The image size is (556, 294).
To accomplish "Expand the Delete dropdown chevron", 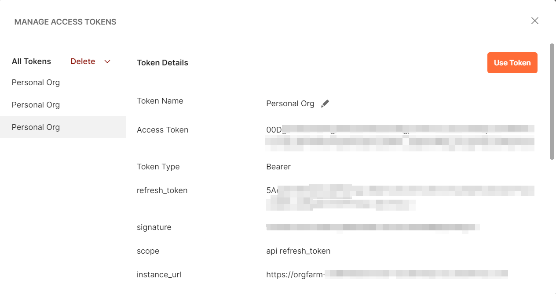I will [x=107, y=61].
